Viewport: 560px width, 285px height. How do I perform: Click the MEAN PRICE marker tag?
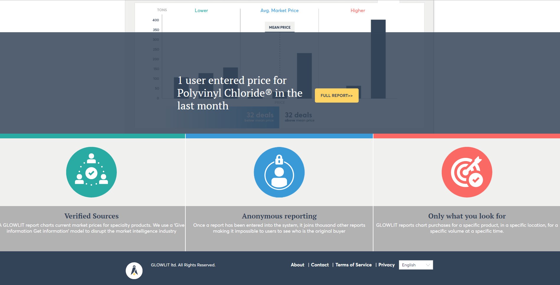pos(280,27)
